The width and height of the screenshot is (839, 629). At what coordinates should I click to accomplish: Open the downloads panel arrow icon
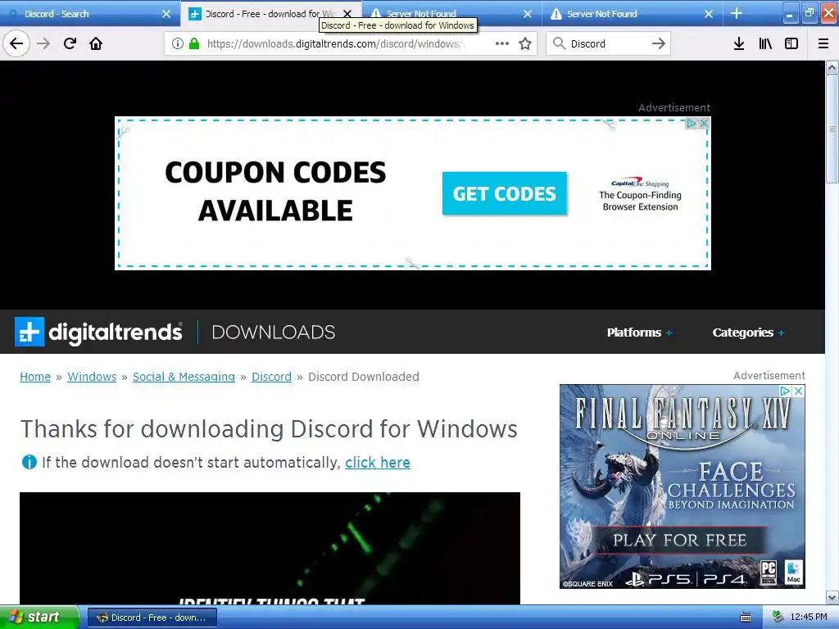pos(739,43)
